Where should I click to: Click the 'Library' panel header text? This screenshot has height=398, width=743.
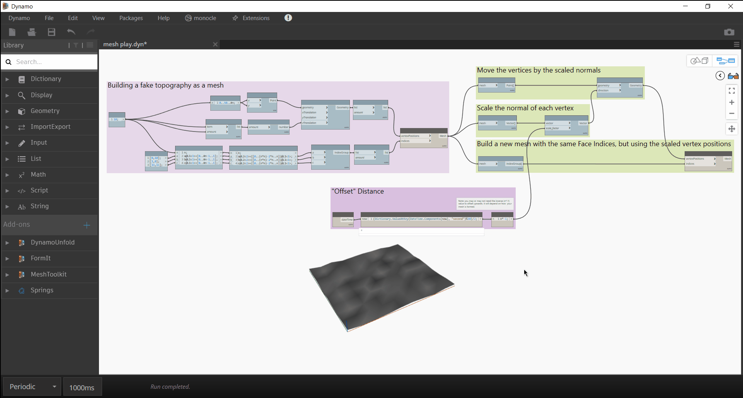(14, 45)
